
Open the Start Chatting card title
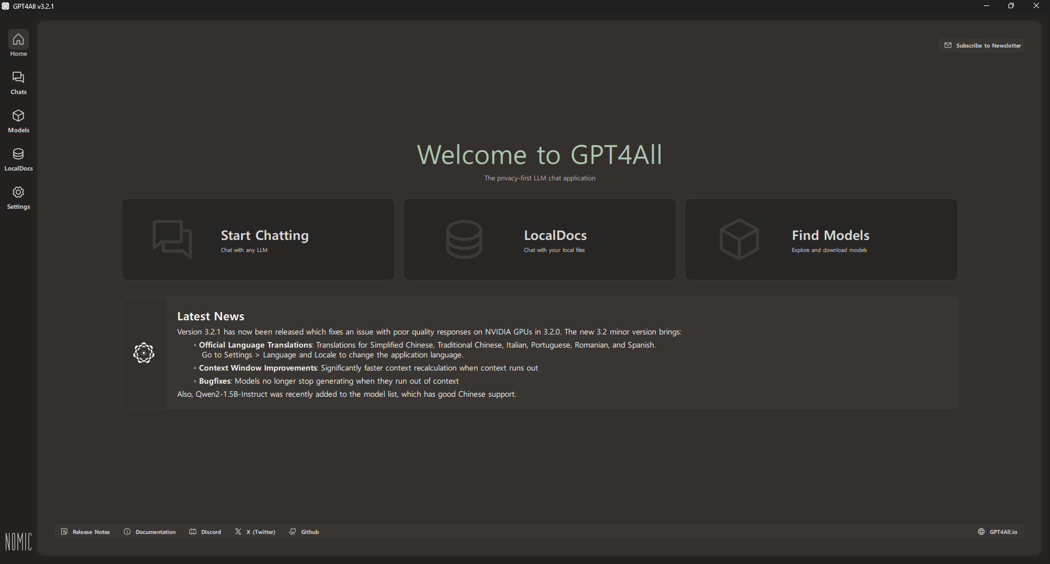265,235
